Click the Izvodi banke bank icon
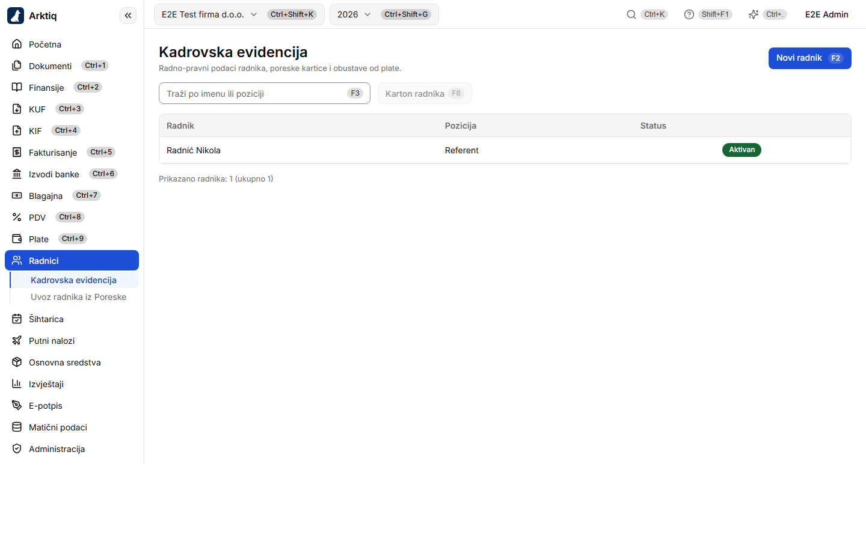The height and width of the screenshot is (541, 866). pos(17,174)
